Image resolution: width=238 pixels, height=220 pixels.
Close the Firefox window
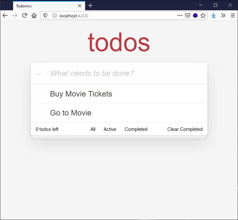click(x=230, y=5)
